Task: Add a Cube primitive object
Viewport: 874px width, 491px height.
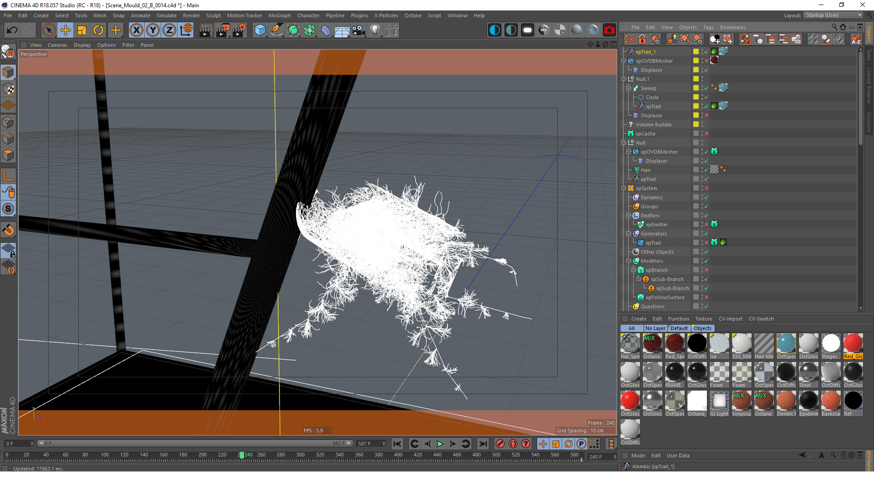Action: [x=260, y=30]
